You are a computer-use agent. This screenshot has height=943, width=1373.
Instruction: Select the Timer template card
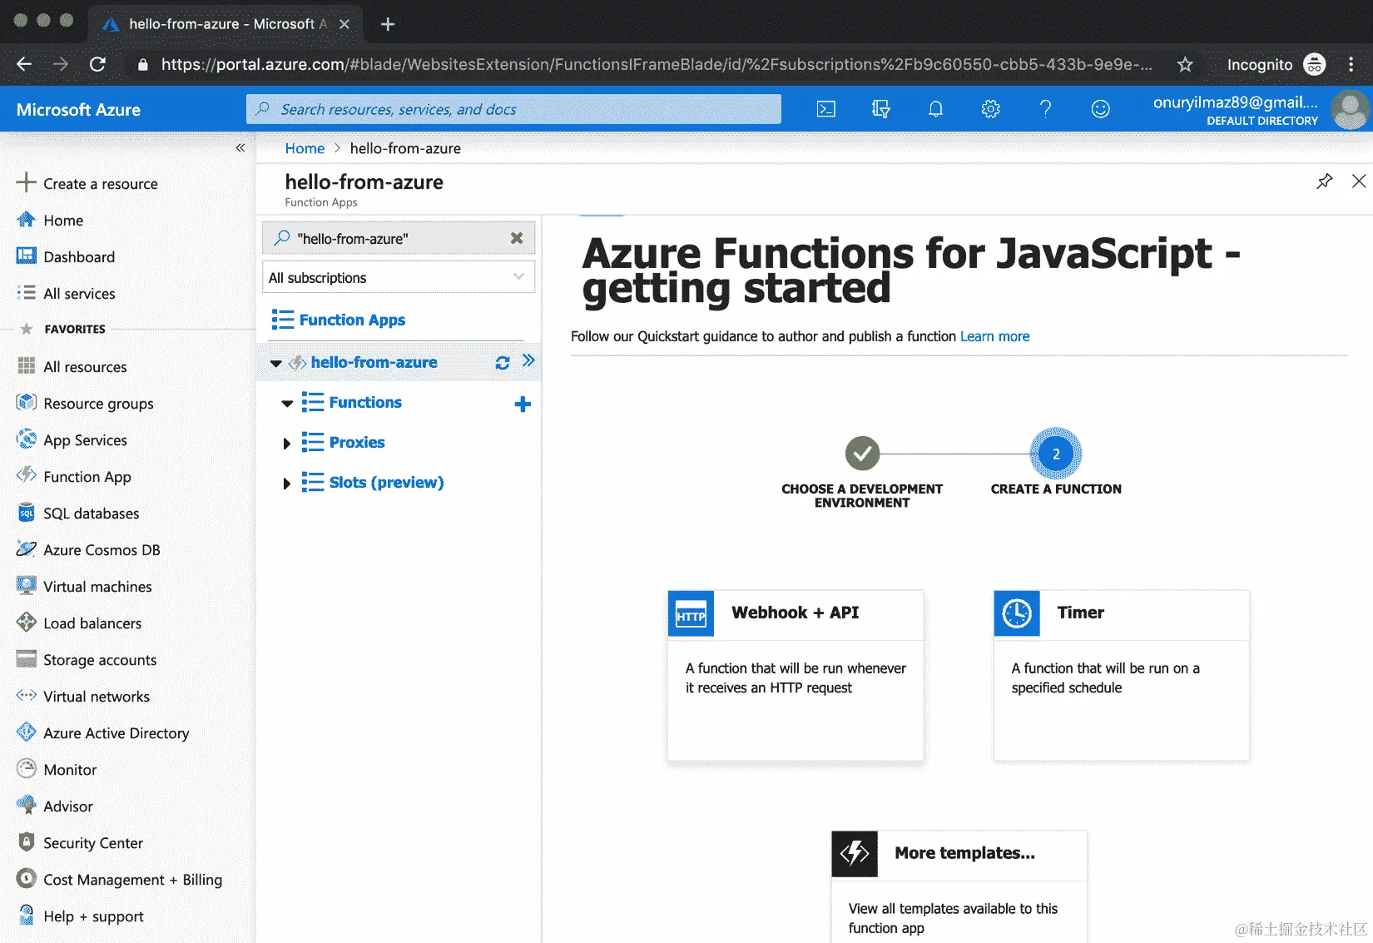(x=1121, y=675)
